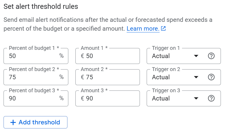This screenshot has width=225, height=132.
Task: Select the Actual value in Trigger on 3
Action: (161, 98)
